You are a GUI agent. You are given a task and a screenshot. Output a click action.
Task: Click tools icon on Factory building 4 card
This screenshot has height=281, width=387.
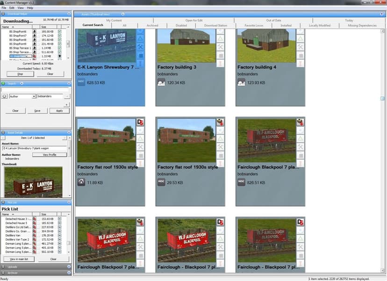(300, 47)
